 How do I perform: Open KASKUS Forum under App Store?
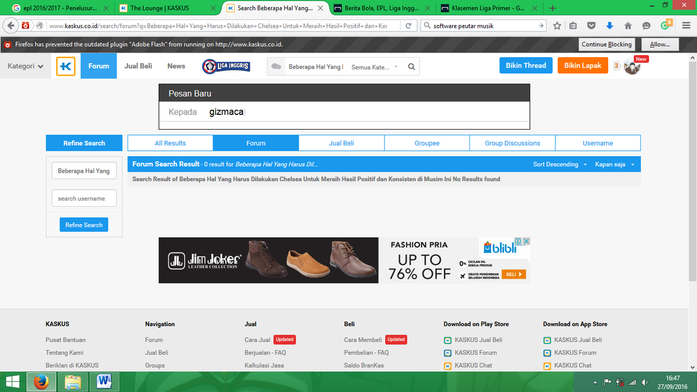575,352
